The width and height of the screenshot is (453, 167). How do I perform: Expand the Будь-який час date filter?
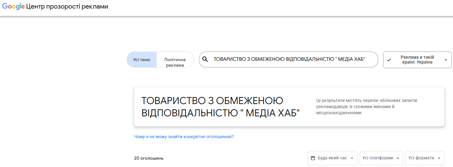(x=332, y=158)
